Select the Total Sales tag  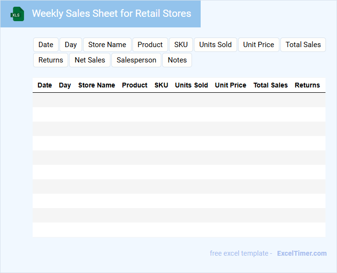click(303, 45)
